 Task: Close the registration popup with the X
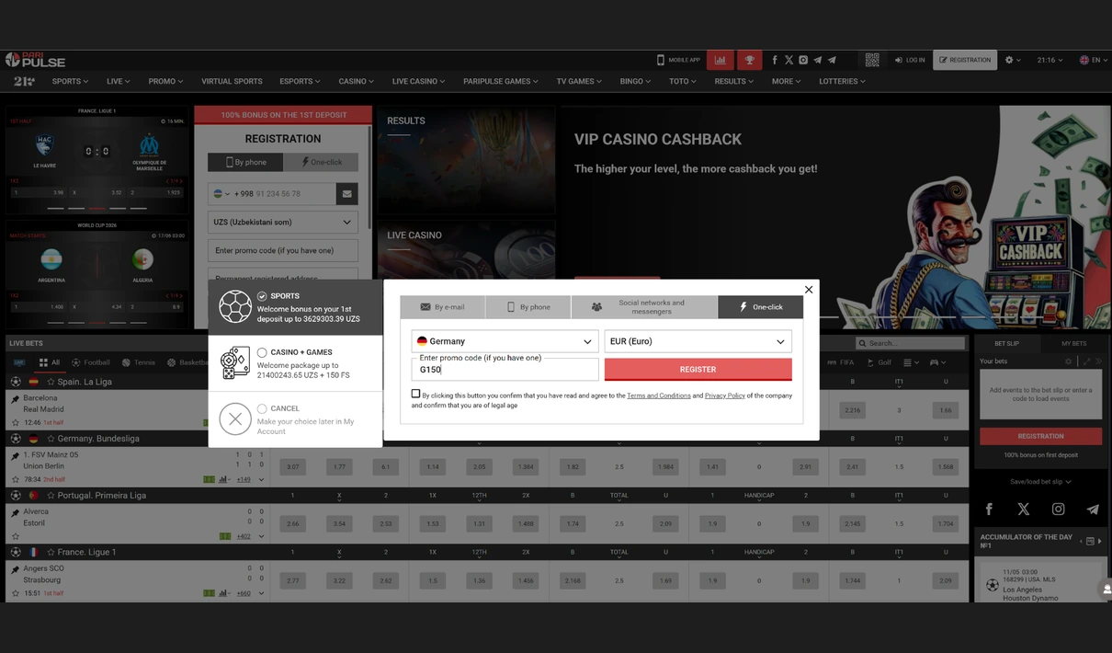(809, 290)
